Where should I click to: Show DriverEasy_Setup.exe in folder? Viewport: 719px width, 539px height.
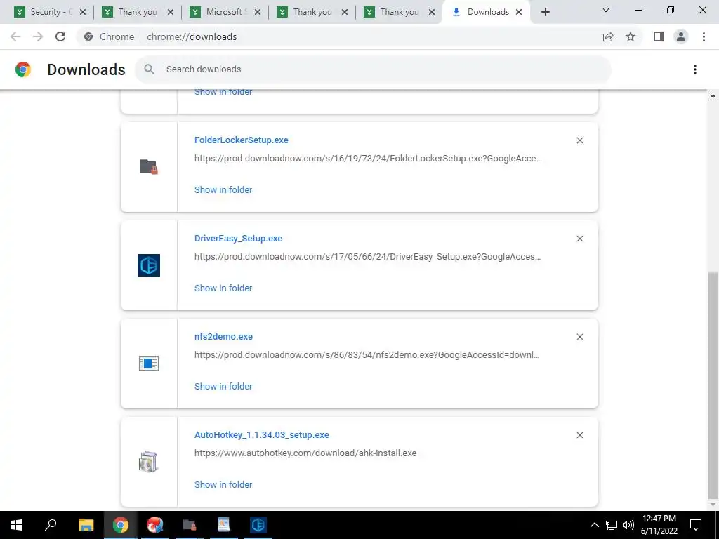223,288
